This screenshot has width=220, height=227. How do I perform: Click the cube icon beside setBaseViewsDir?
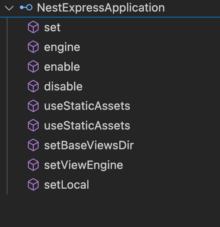tap(33, 145)
